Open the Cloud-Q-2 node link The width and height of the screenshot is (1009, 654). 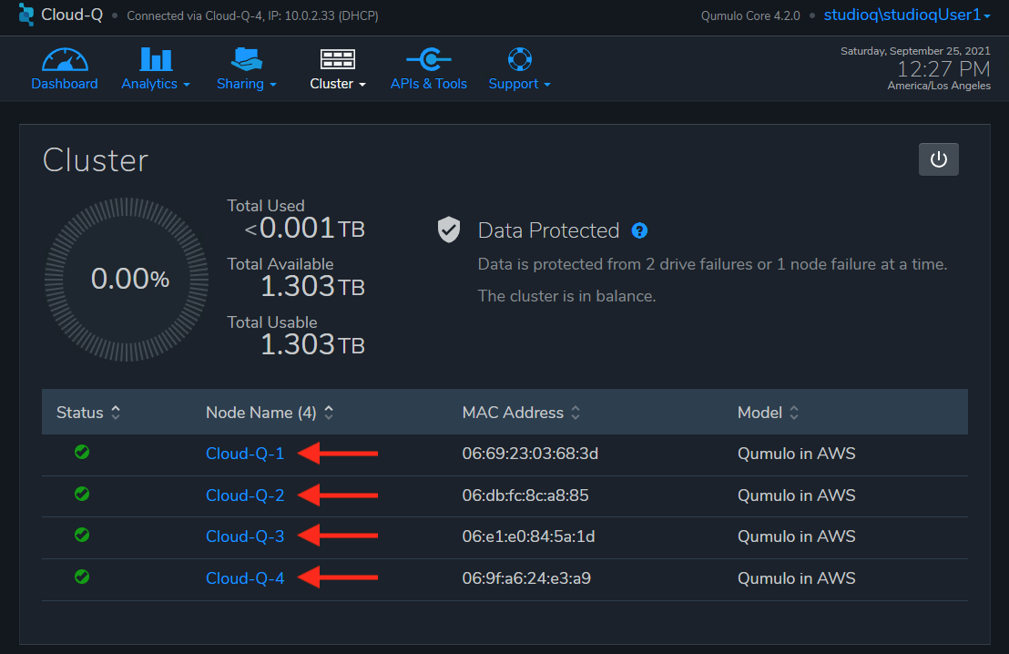[x=245, y=495]
